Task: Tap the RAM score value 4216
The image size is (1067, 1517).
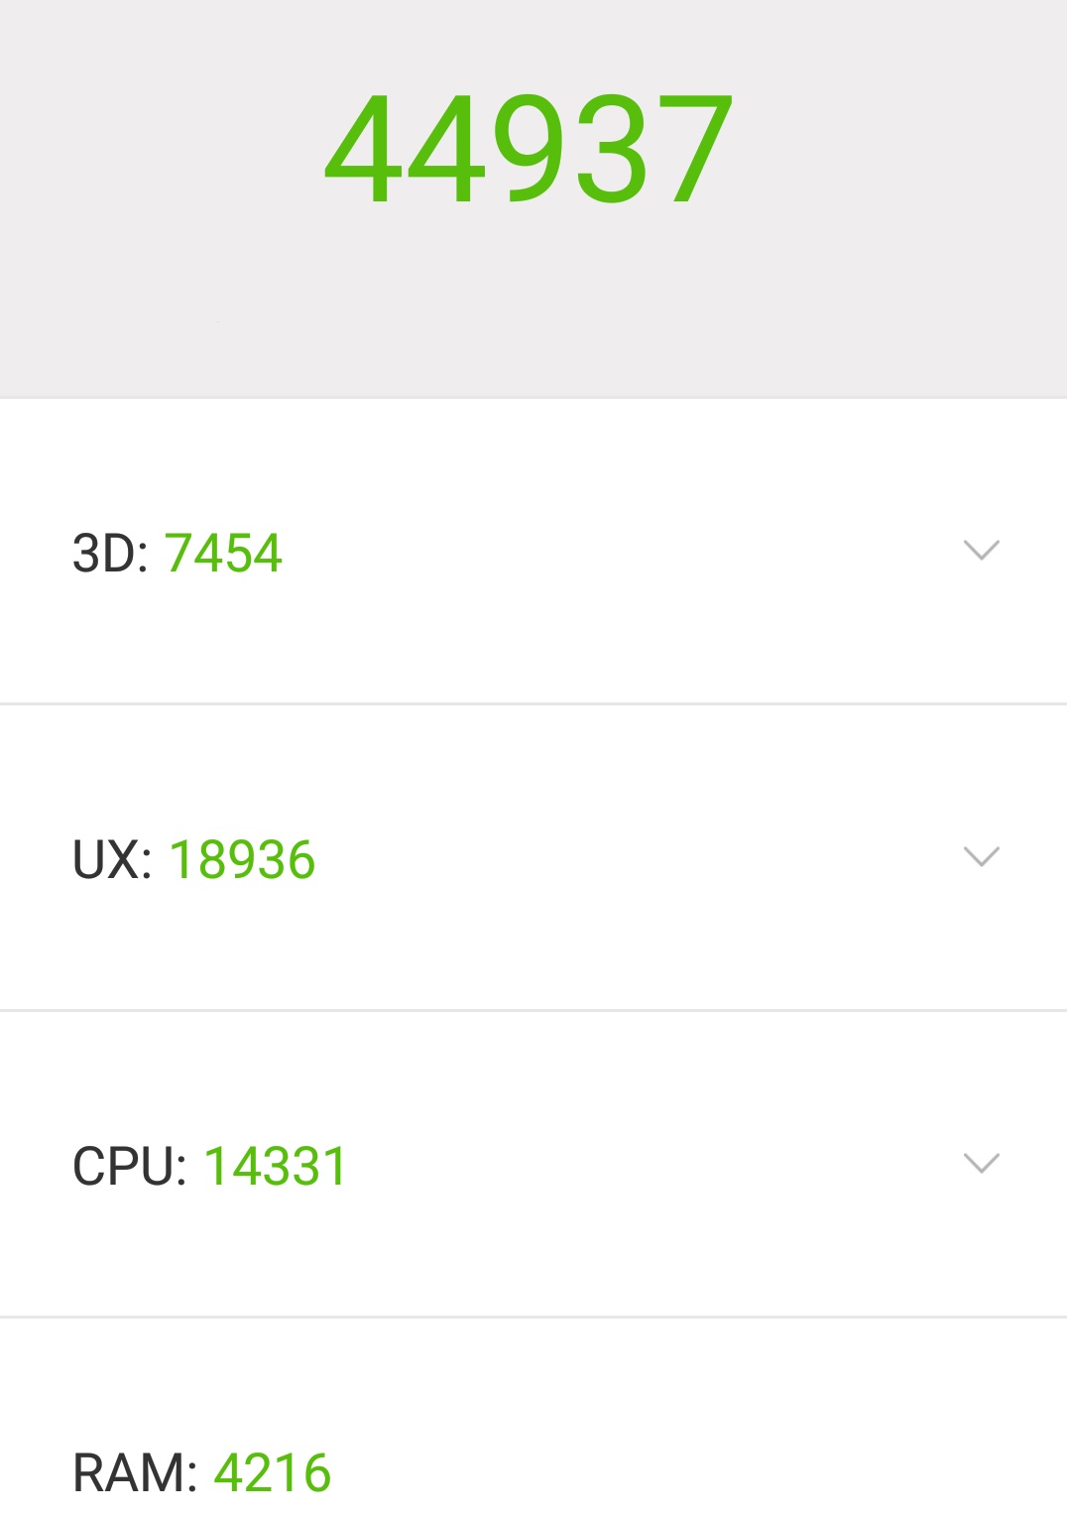Action: point(272,1472)
